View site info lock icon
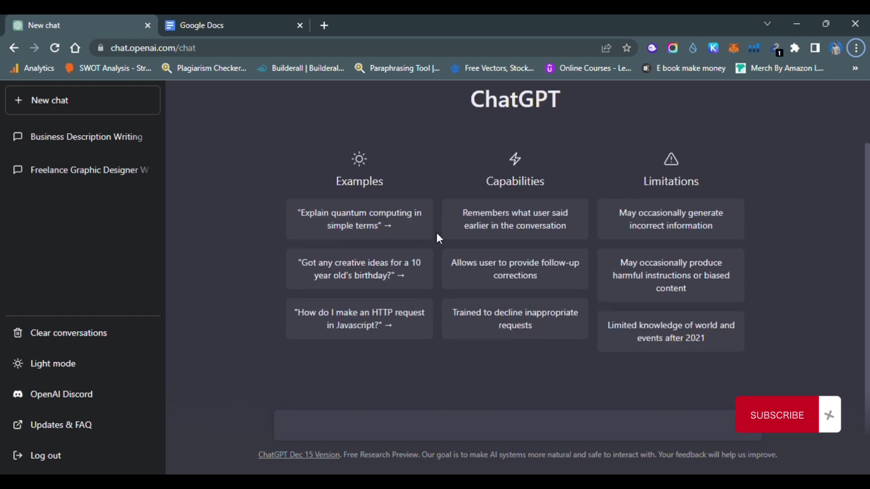Image resolution: width=870 pixels, height=489 pixels. pyautogui.click(x=101, y=48)
